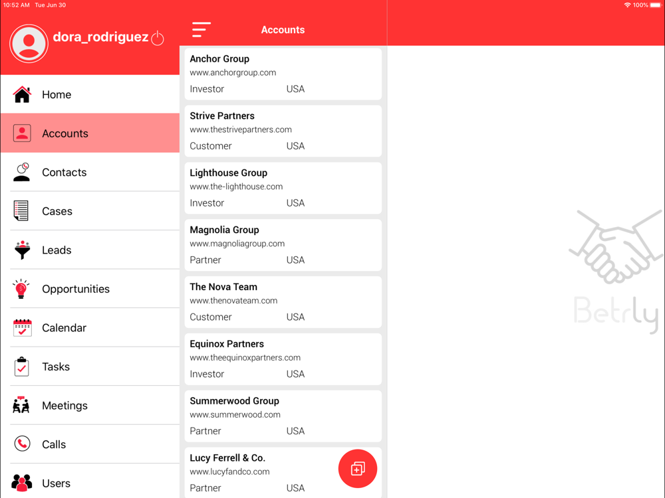This screenshot has width=665, height=498.
Task: Click the Users group icon
Action: [22, 483]
